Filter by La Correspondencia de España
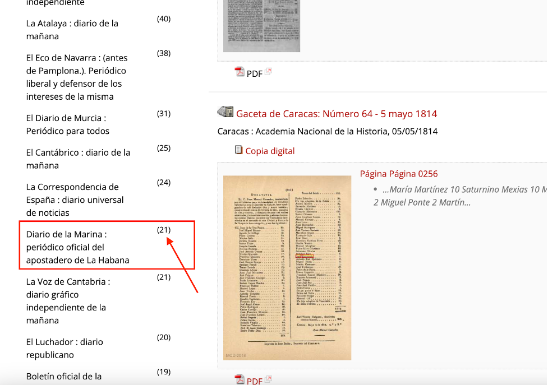The image size is (548, 385). pos(74,200)
